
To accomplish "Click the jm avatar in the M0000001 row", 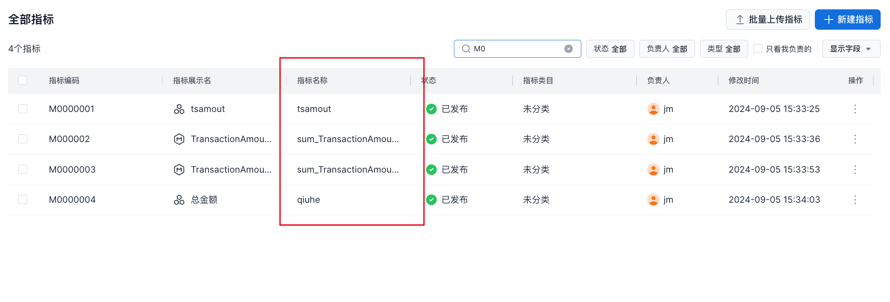I will pyautogui.click(x=653, y=109).
